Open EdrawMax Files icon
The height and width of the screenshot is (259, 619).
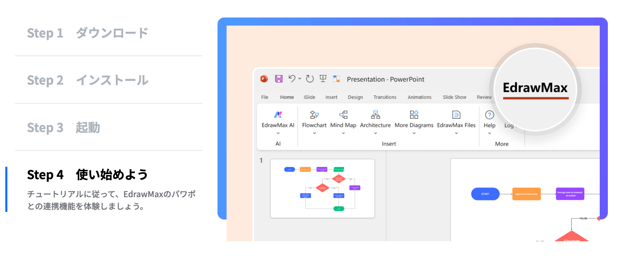coord(456,115)
